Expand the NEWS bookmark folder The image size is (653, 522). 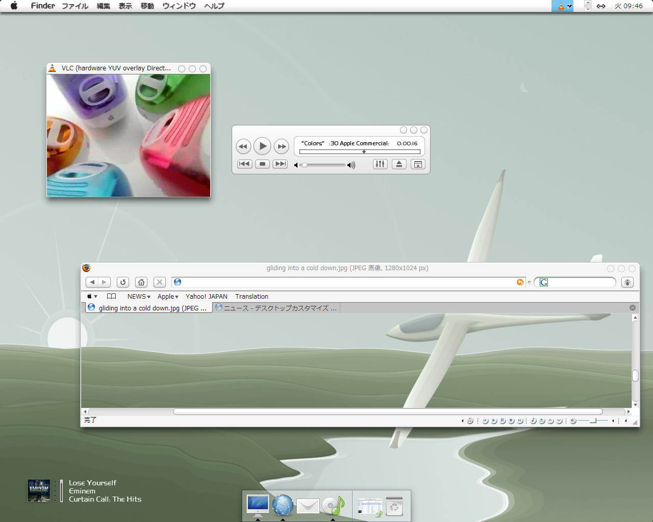[x=139, y=296]
